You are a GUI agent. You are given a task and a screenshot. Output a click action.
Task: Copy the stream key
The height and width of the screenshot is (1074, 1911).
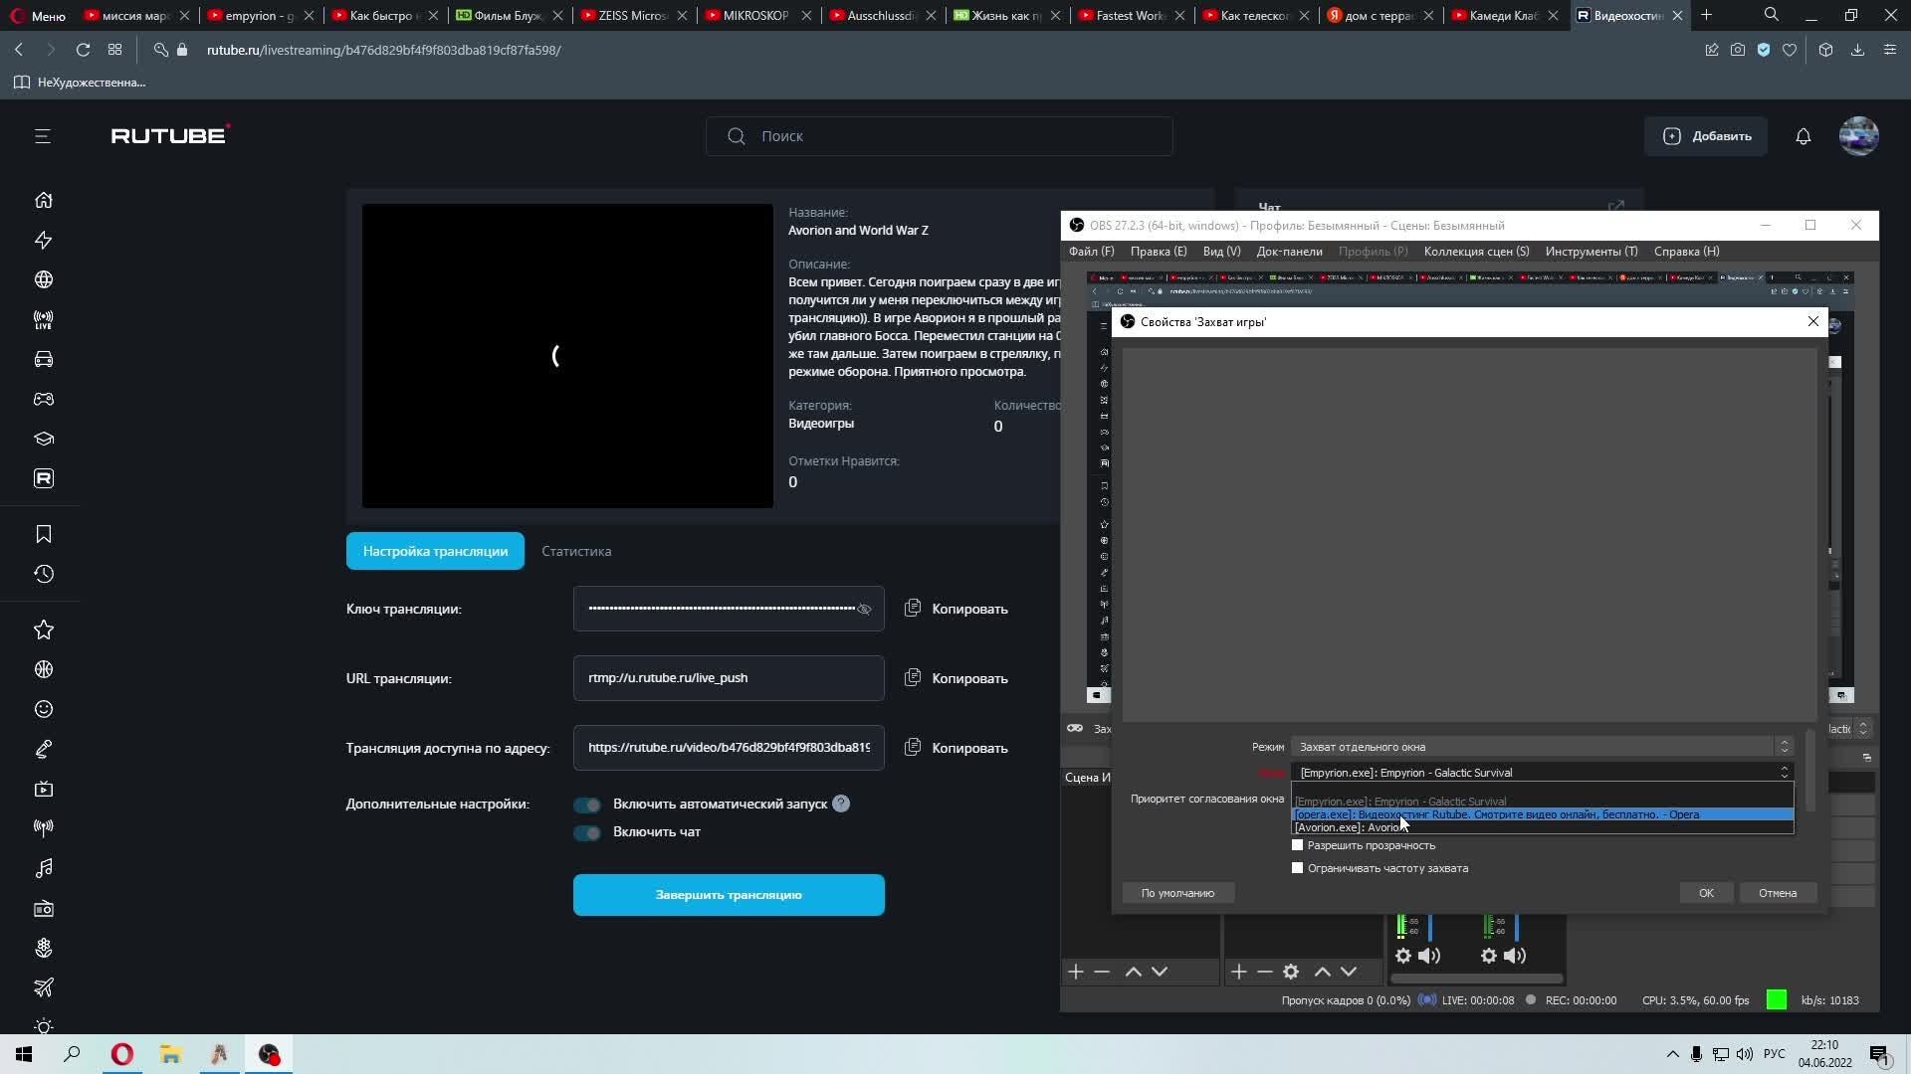956,609
